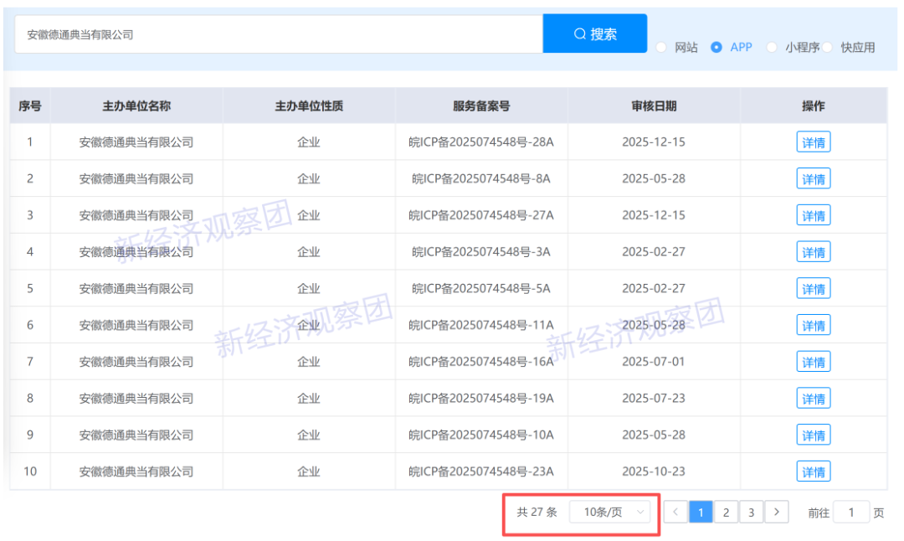Select the 快应用 radio button
The image size is (904, 541).
click(828, 48)
